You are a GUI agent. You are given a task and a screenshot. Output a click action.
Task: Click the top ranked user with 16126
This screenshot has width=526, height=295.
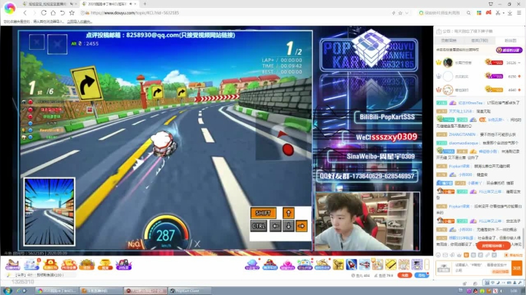pos(479,63)
